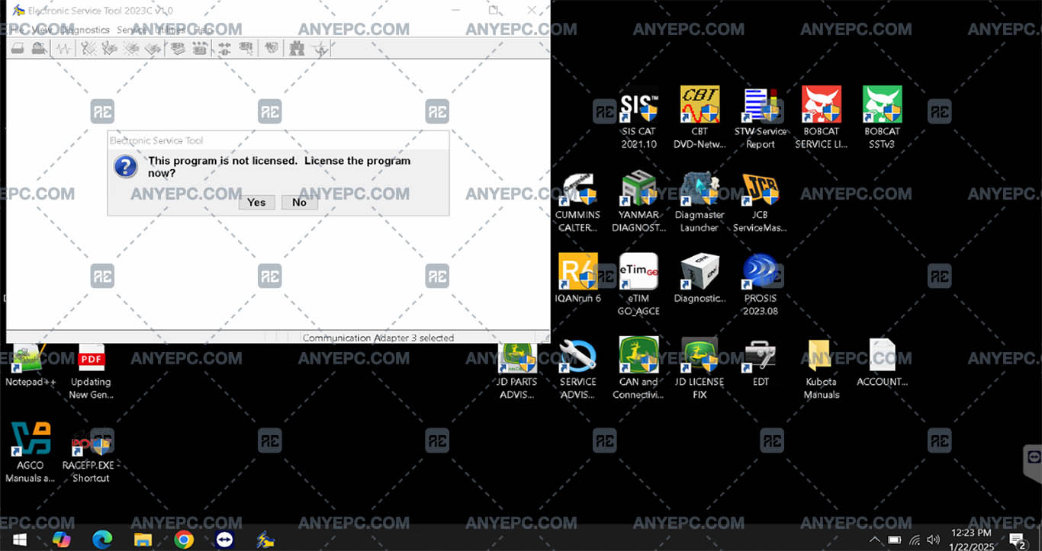Screen dimensions: 1042x551
Task: Select the JD LICENSE FIX icon
Action: coord(699,369)
